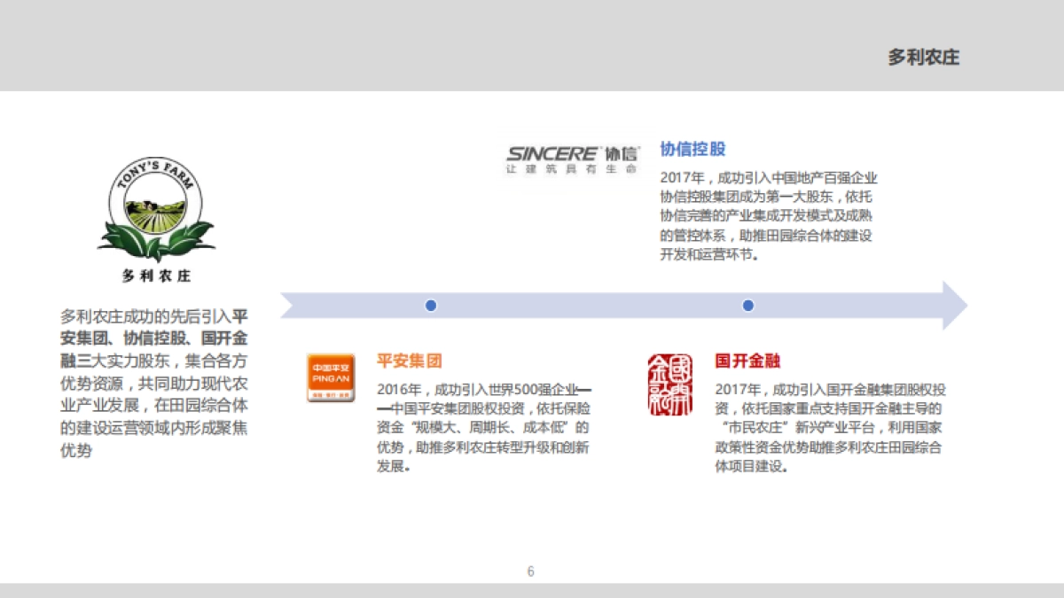The height and width of the screenshot is (598, 1064).
Task: Click the red 国开金融 seal logo
Action: point(669,384)
